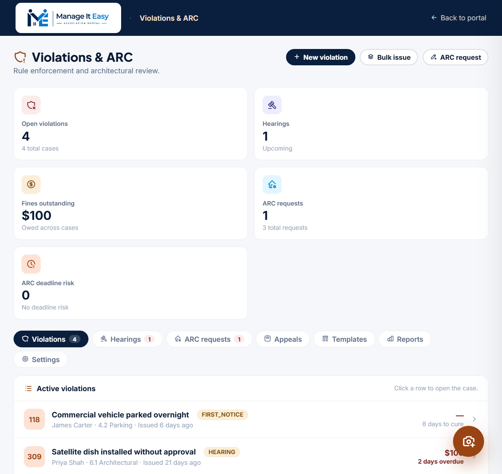
Task: Open the Appeals tab
Action: click(283, 339)
